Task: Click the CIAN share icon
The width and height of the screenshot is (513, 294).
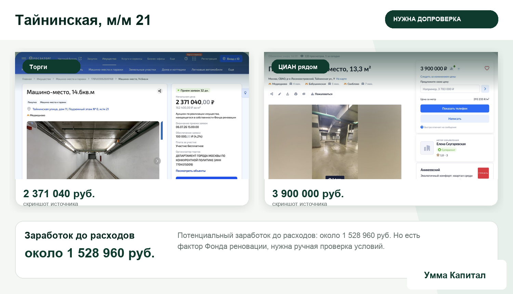Action: [272, 94]
